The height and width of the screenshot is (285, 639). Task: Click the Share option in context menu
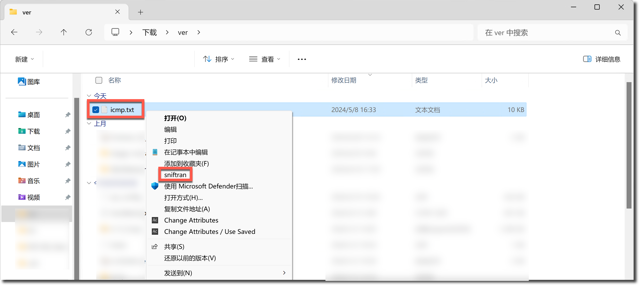(174, 247)
